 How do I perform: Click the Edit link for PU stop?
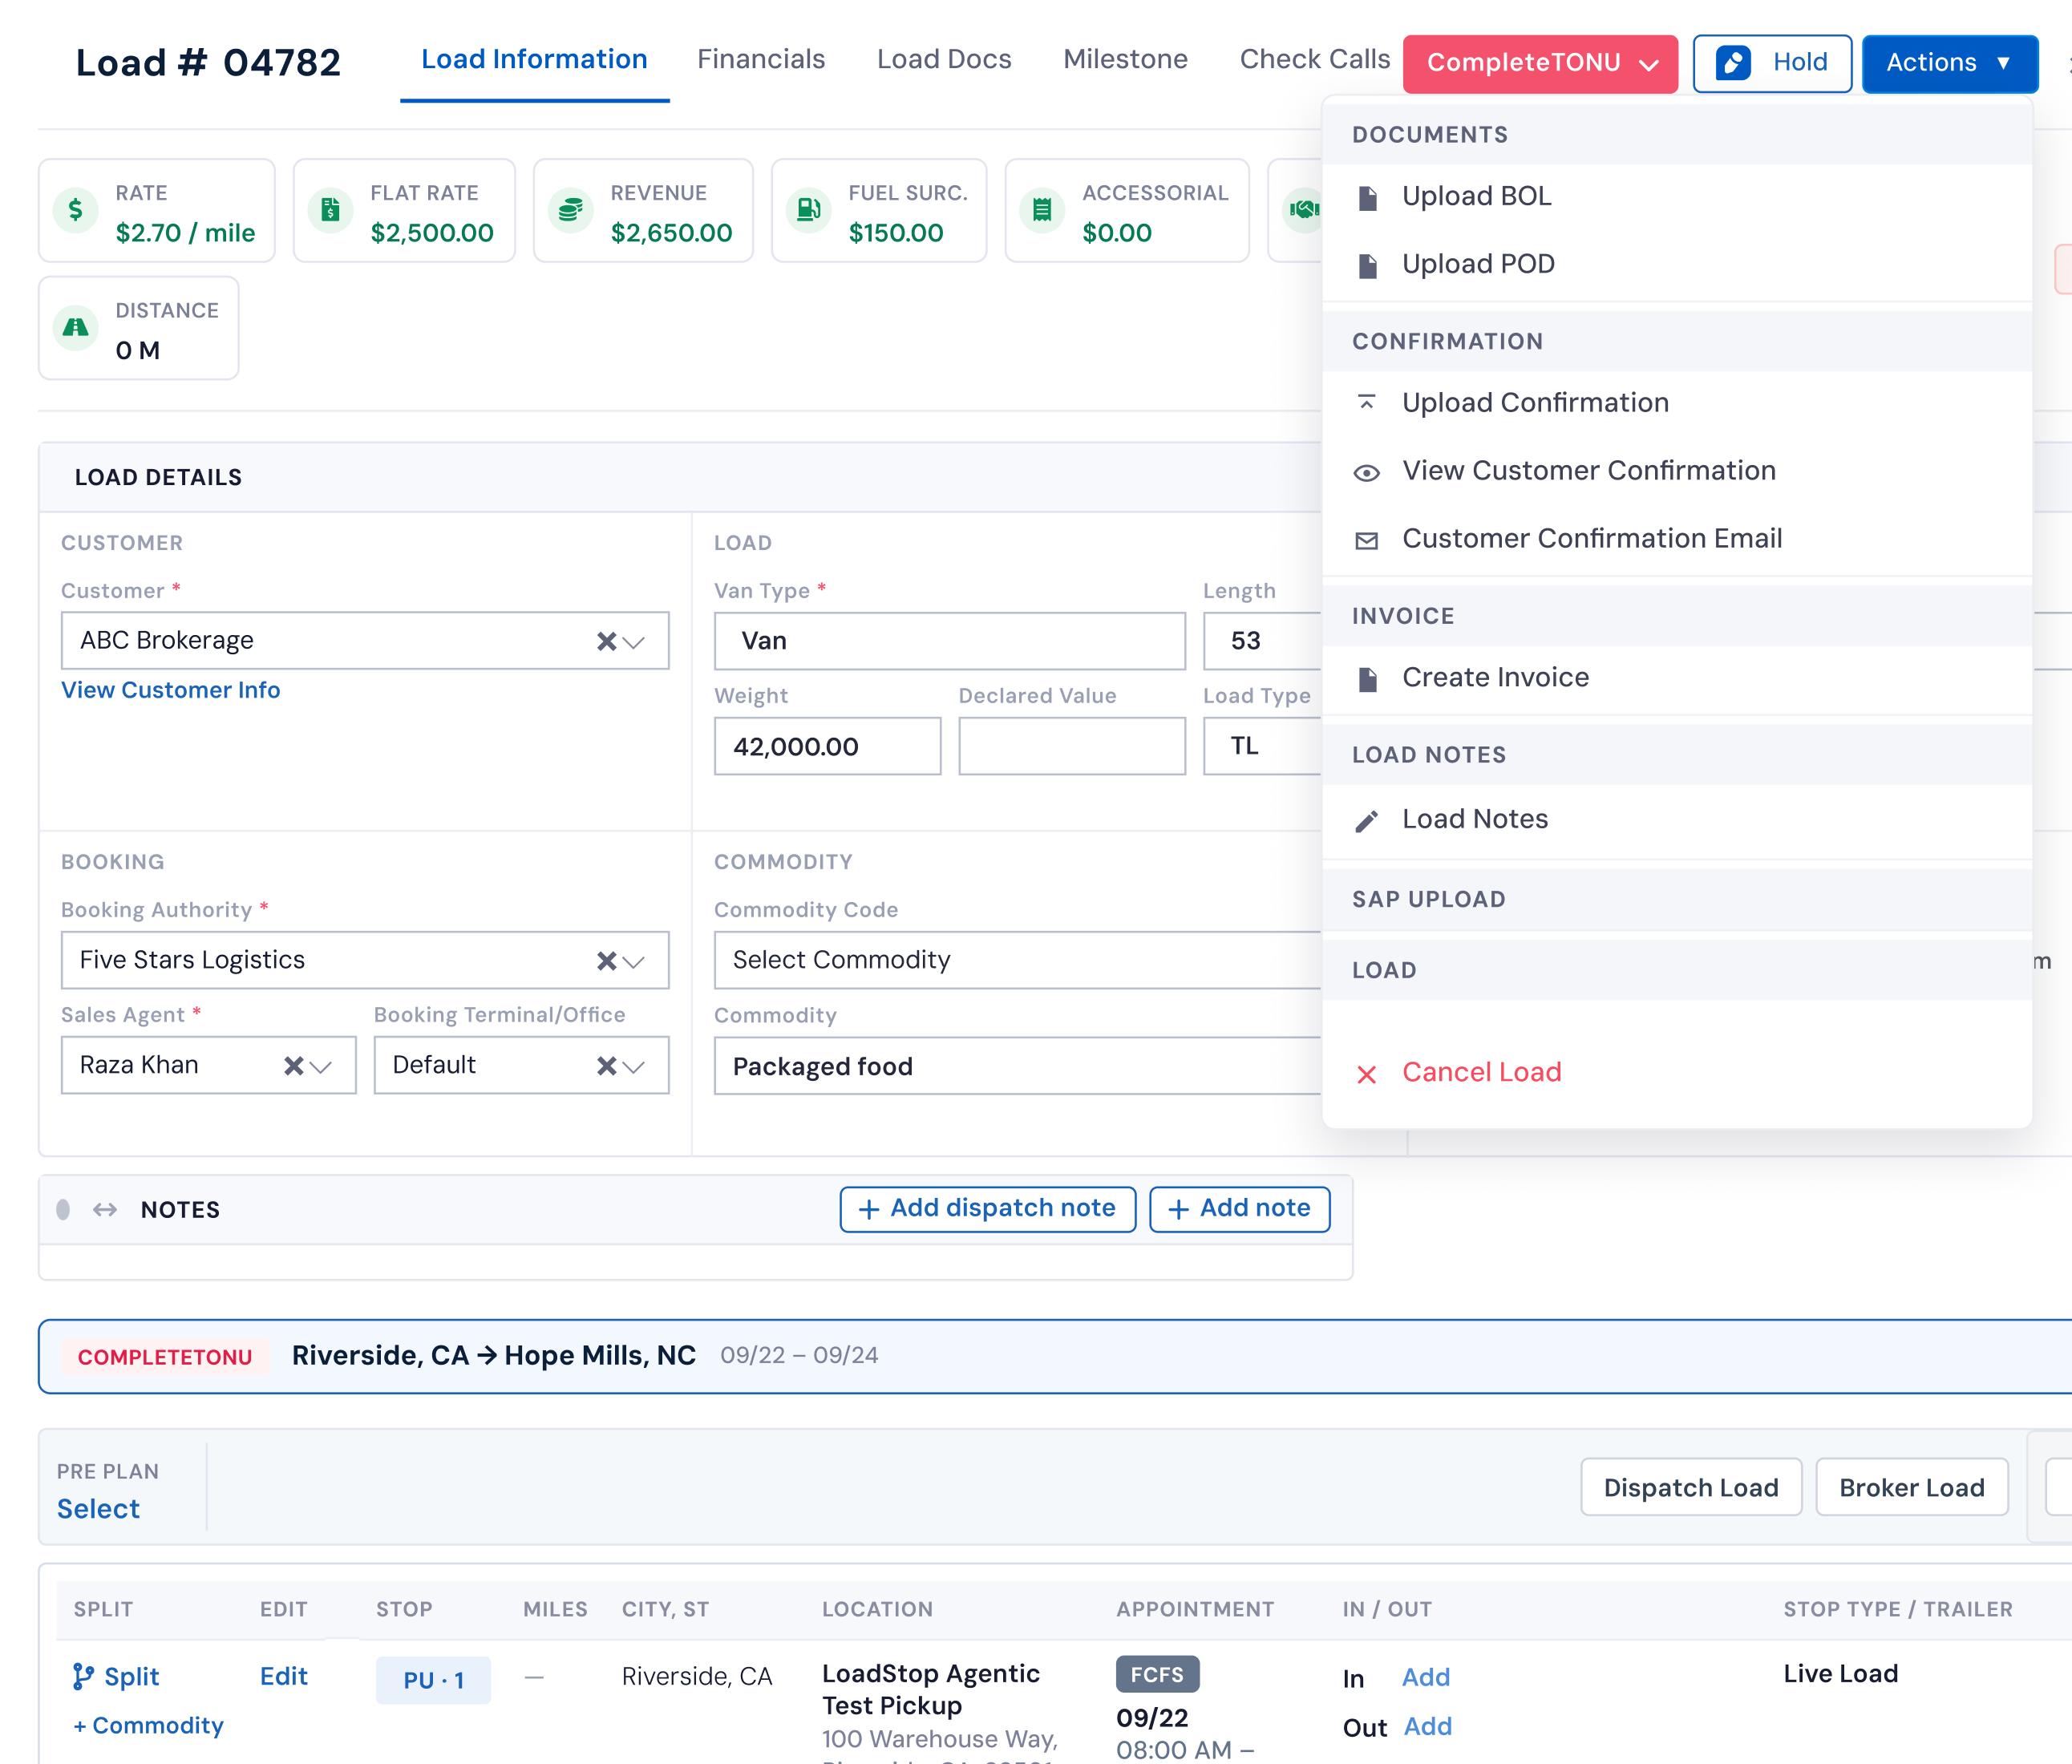pyautogui.click(x=284, y=1676)
